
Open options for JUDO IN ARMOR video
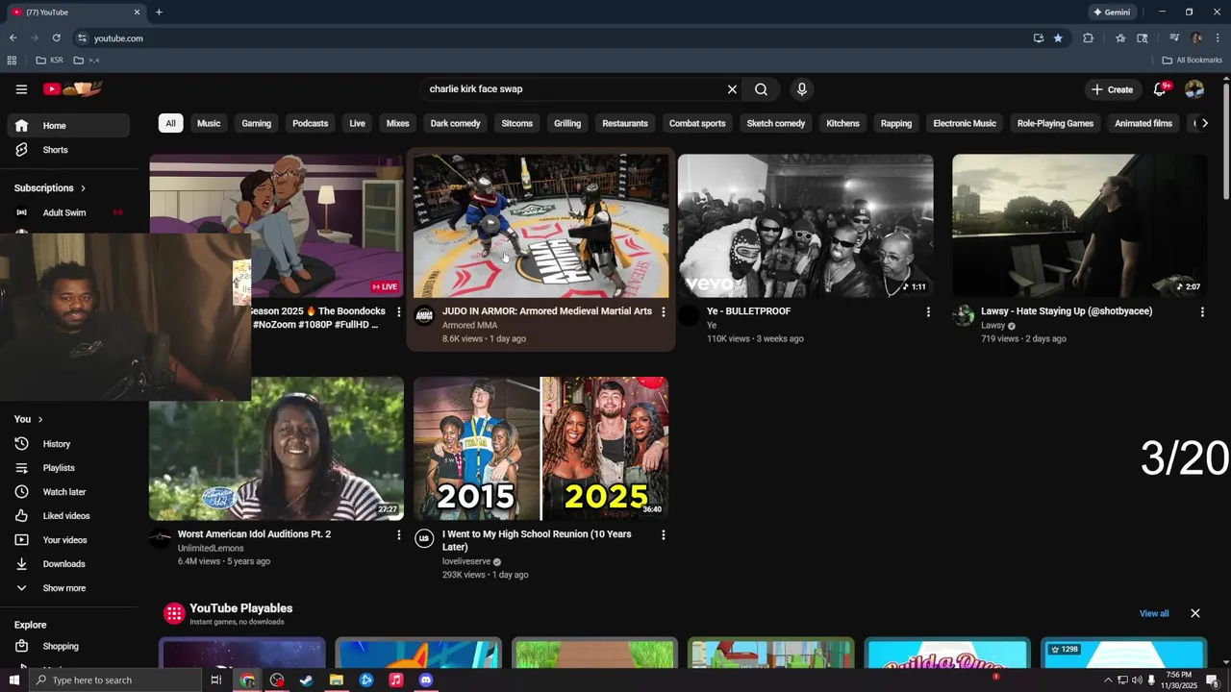(x=663, y=311)
